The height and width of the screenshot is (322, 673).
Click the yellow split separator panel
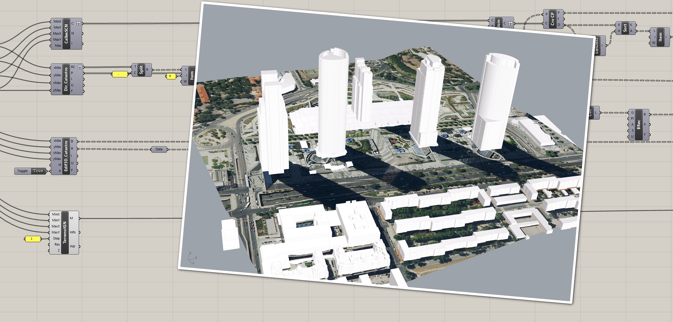point(120,74)
